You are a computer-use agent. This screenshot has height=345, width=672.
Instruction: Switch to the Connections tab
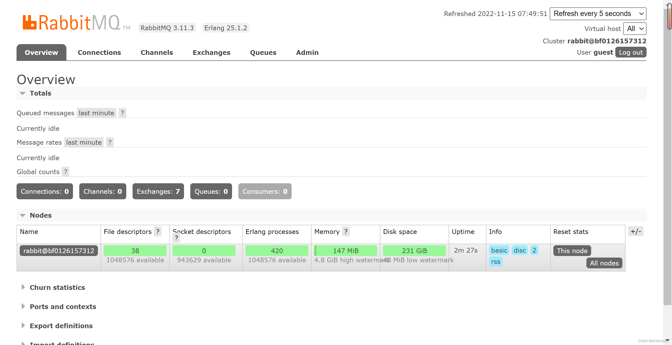99,52
